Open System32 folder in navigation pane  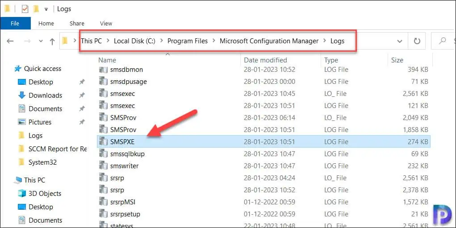tap(42, 162)
